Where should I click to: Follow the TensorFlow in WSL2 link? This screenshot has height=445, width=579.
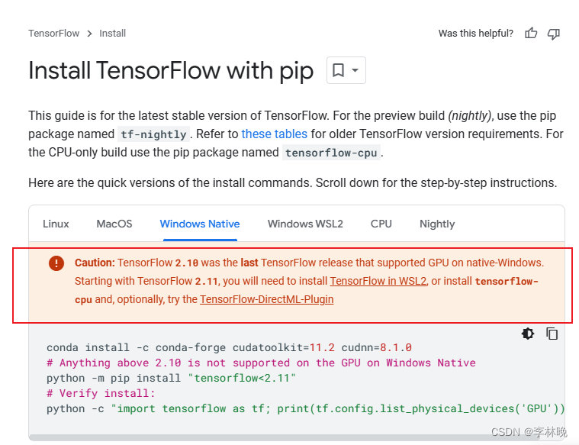click(x=378, y=281)
